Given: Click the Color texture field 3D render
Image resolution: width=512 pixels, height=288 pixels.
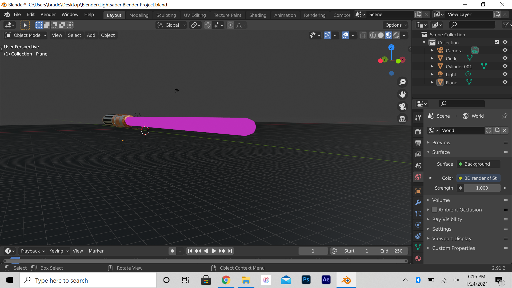Looking at the screenshot, I should click(x=478, y=178).
